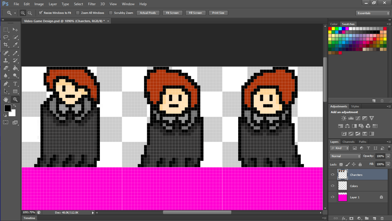Hide the Colors layer
The image size is (392, 221).
tap(333, 186)
